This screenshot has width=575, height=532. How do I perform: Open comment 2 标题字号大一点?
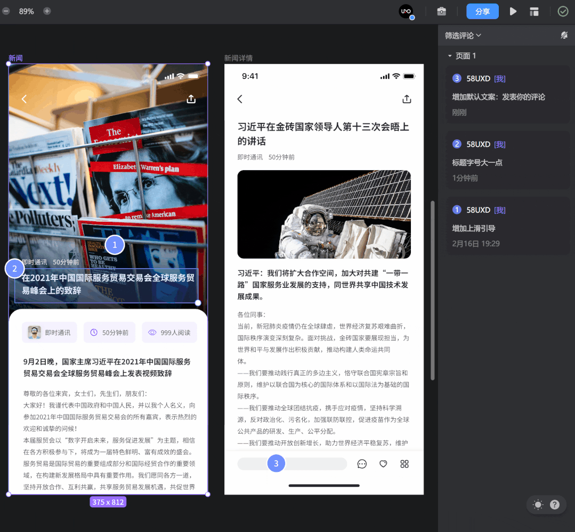pos(507,160)
